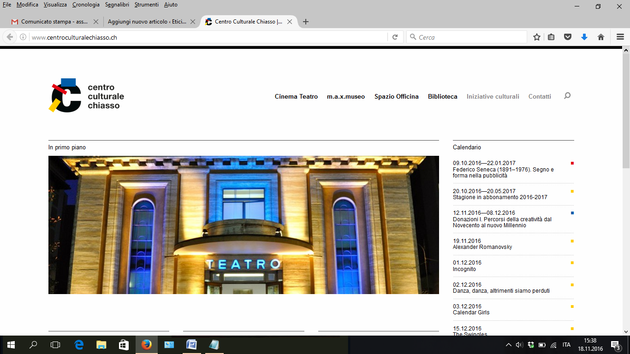Viewport: 630px width, 354px height.
Task: Open the notification center icon
Action: (x=615, y=345)
